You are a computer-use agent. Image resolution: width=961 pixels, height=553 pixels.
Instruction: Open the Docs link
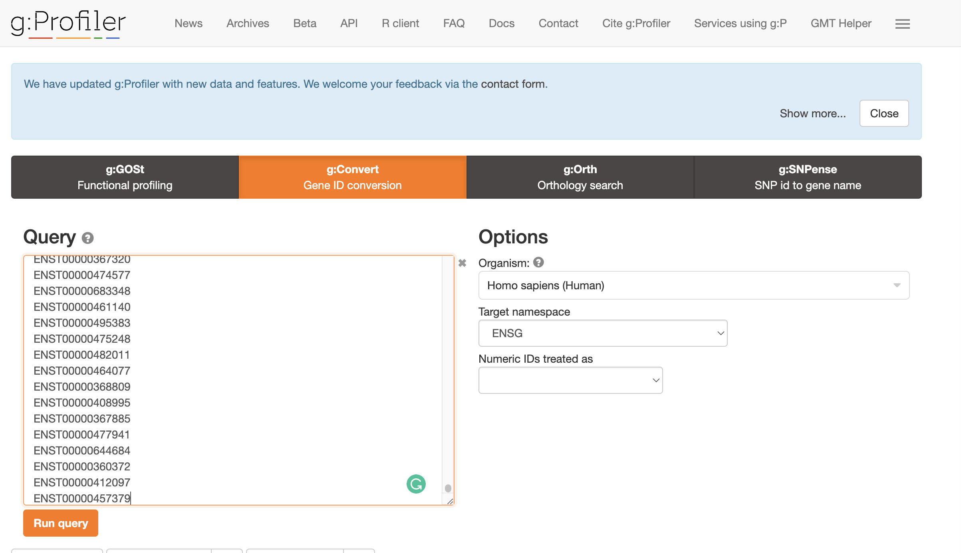(x=502, y=24)
